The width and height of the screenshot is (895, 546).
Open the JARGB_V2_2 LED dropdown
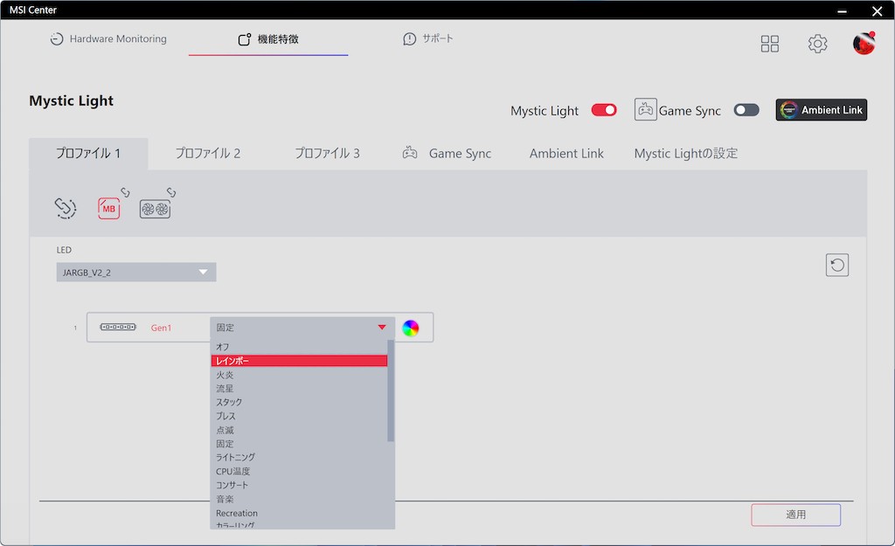136,273
